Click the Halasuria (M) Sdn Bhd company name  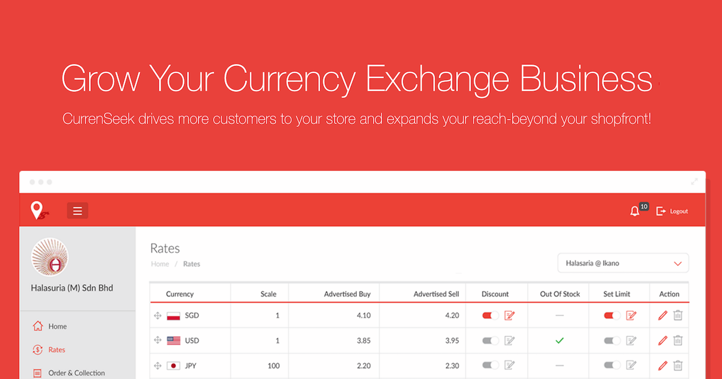tap(72, 288)
